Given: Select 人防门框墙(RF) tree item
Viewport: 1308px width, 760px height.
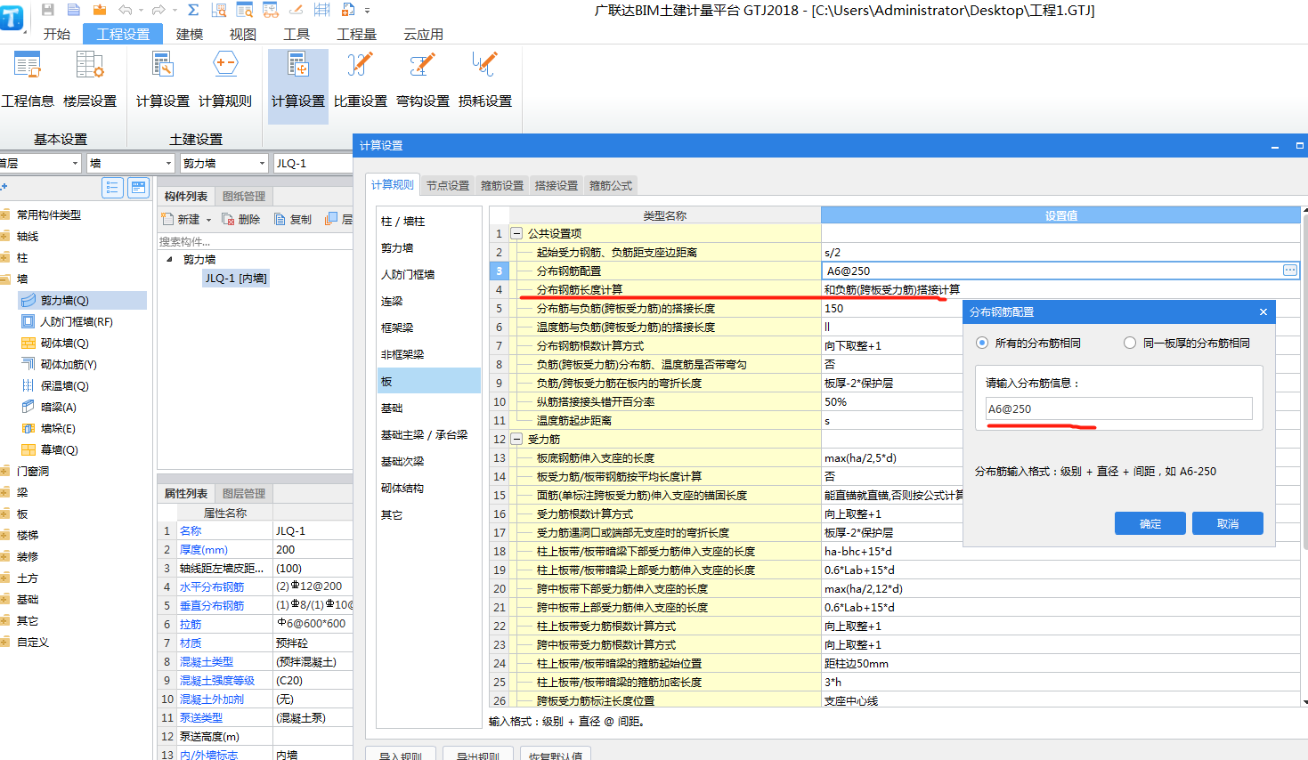Looking at the screenshot, I should pyautogui.click(x=77, y=322).
